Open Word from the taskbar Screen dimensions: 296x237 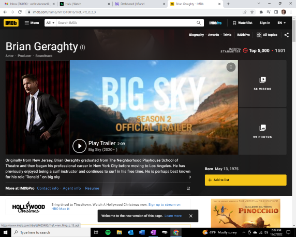pyautogui.click(x=142, y=232)
